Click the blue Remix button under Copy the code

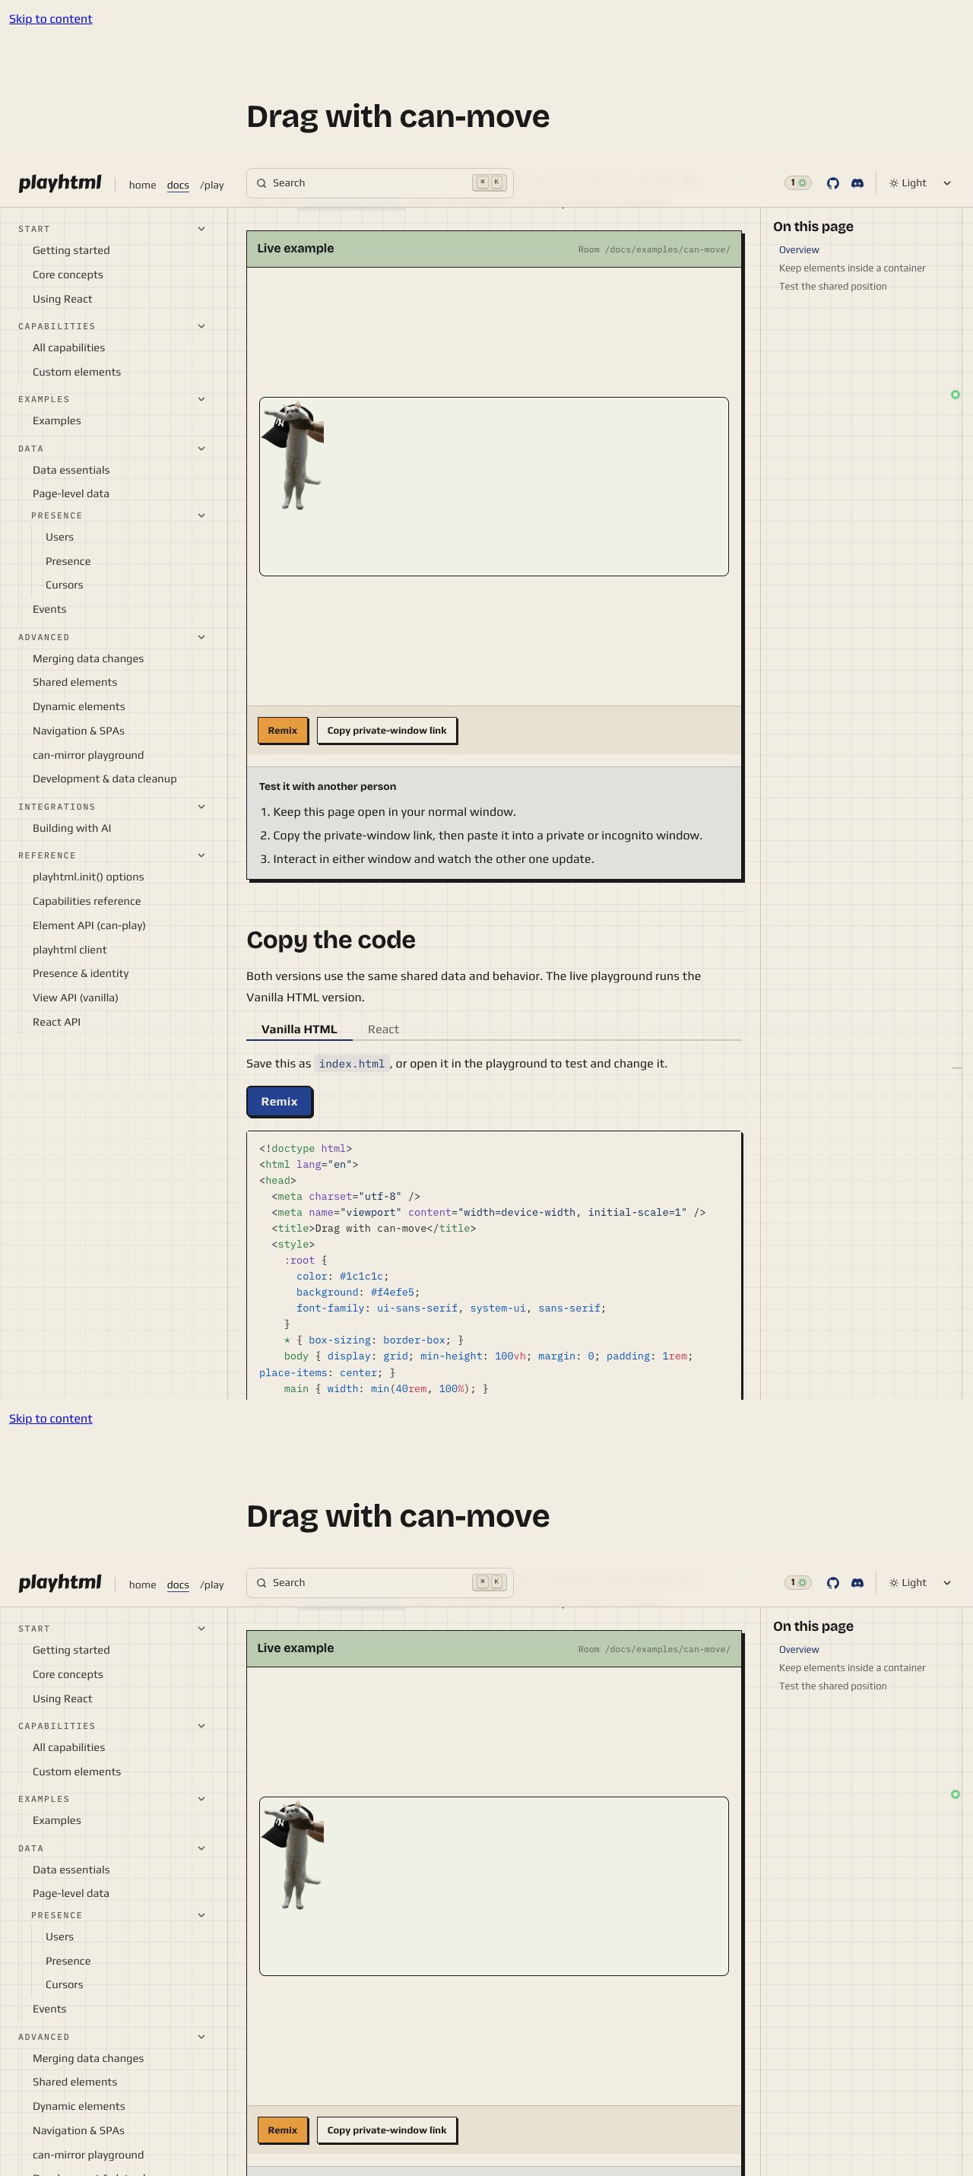click(x=280, y=1102)
